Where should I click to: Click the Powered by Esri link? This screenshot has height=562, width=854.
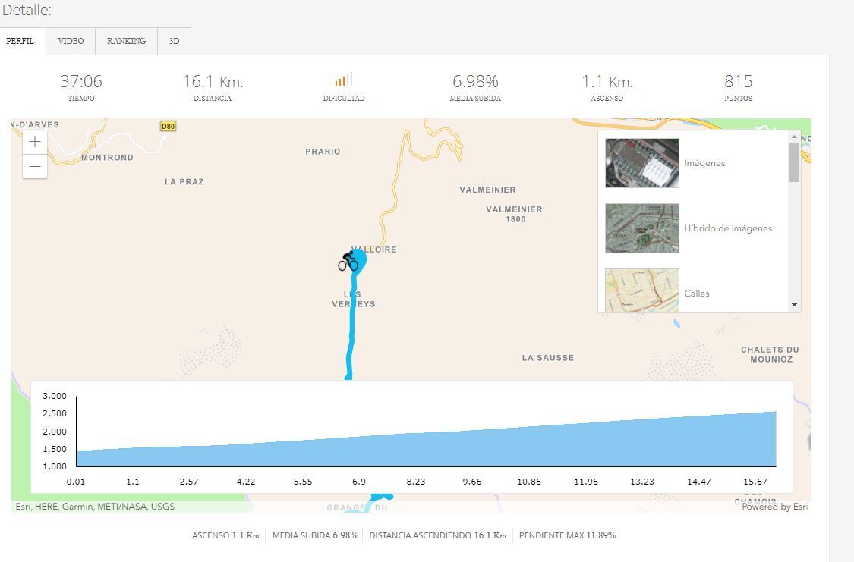(x=774, y=507)
